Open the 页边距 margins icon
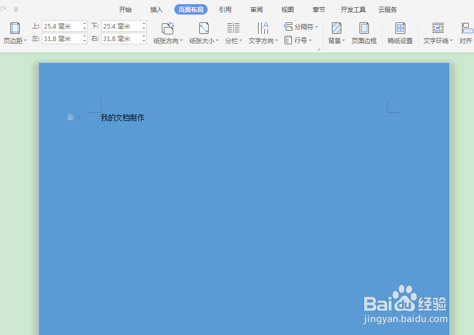The height and width of the screenshot is (335, 474). pos(15,28)
